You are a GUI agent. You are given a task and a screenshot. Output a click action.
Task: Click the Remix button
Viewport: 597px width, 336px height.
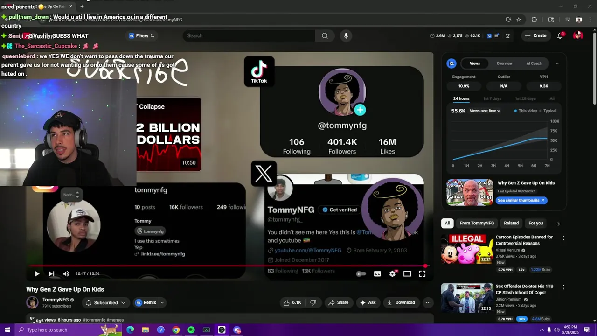point(146,302)
